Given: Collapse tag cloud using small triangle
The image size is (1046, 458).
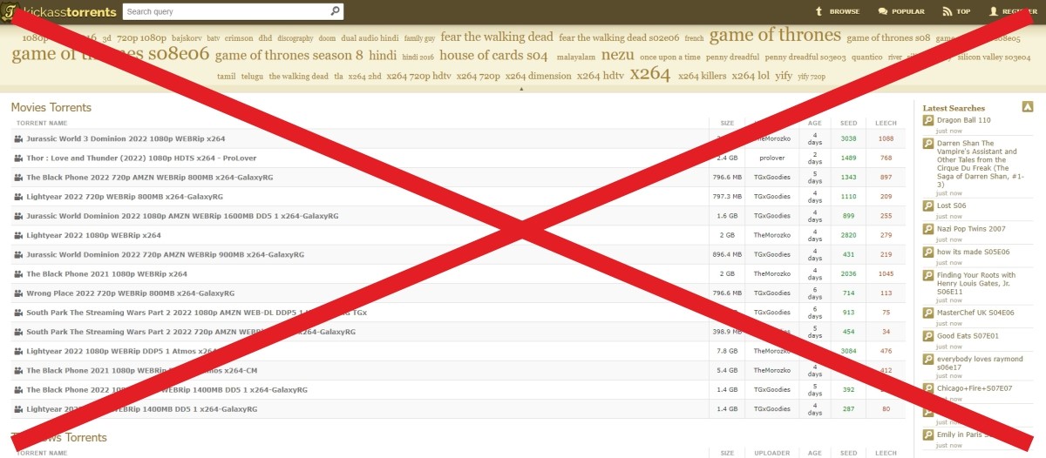Looking at the screenshot, I should (521, 89).
